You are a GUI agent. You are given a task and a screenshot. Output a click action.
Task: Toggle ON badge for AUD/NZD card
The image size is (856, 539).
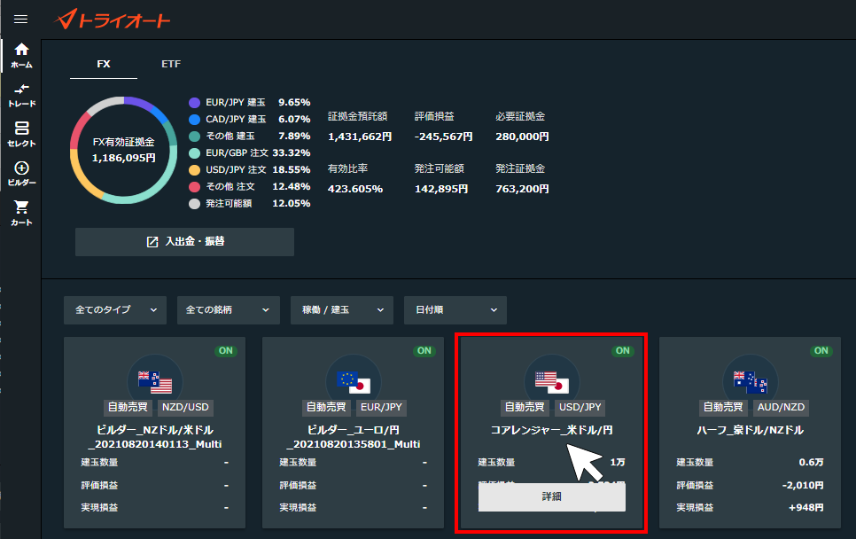click(x=821, y=350)
